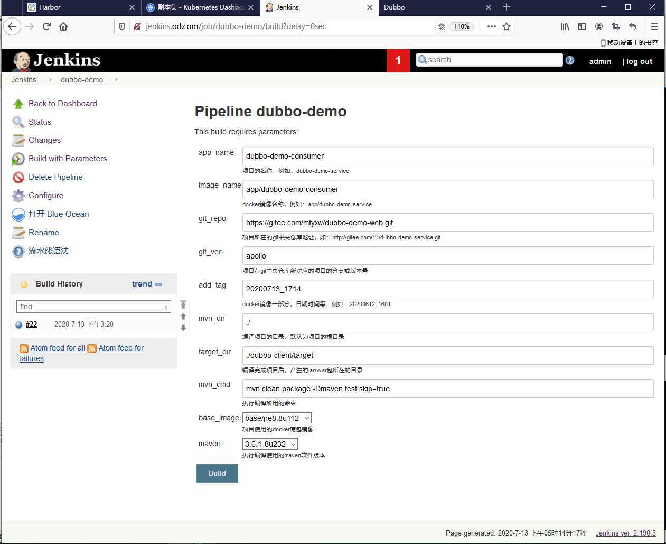Click the Atom feed for all RSS icon

[24, 348]
